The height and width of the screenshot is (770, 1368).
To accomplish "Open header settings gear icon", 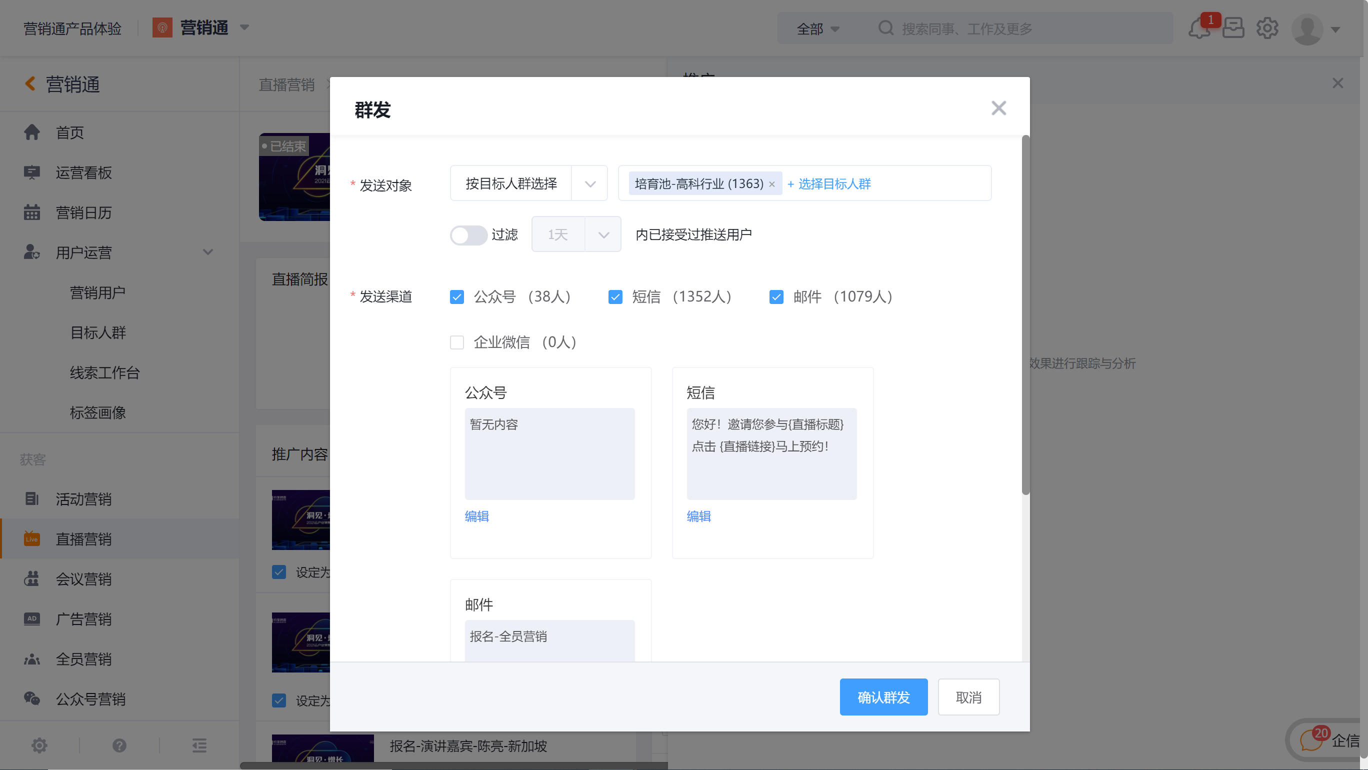I will click(x=1267, y=27).
